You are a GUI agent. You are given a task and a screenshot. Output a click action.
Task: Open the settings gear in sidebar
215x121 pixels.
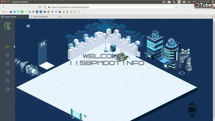point(7,89)
